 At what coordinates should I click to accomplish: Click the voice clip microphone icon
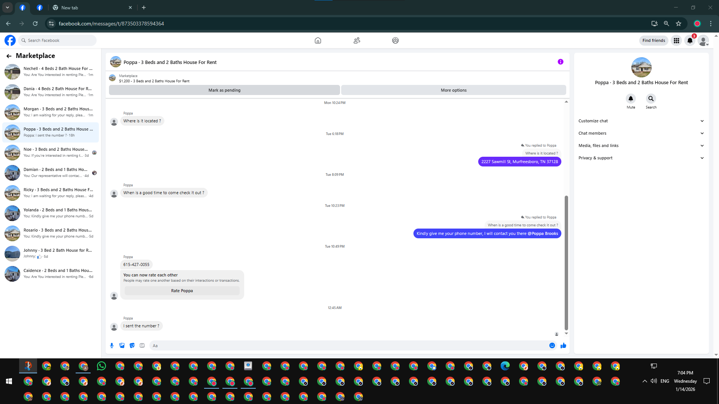[112, 346]
